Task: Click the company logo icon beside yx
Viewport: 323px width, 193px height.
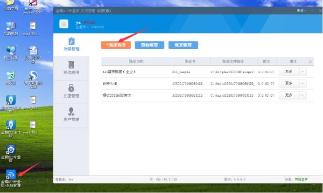Action: click(64, 24)
